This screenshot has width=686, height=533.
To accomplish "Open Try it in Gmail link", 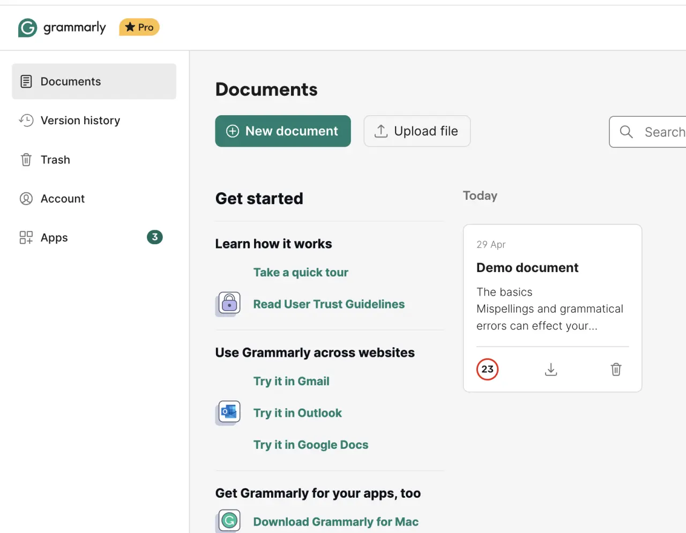I will coord(292,381).
